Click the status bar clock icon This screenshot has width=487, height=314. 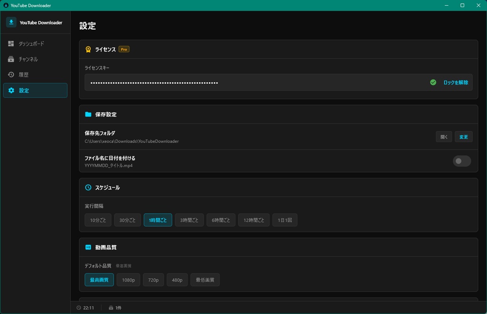tap(78, 308)
